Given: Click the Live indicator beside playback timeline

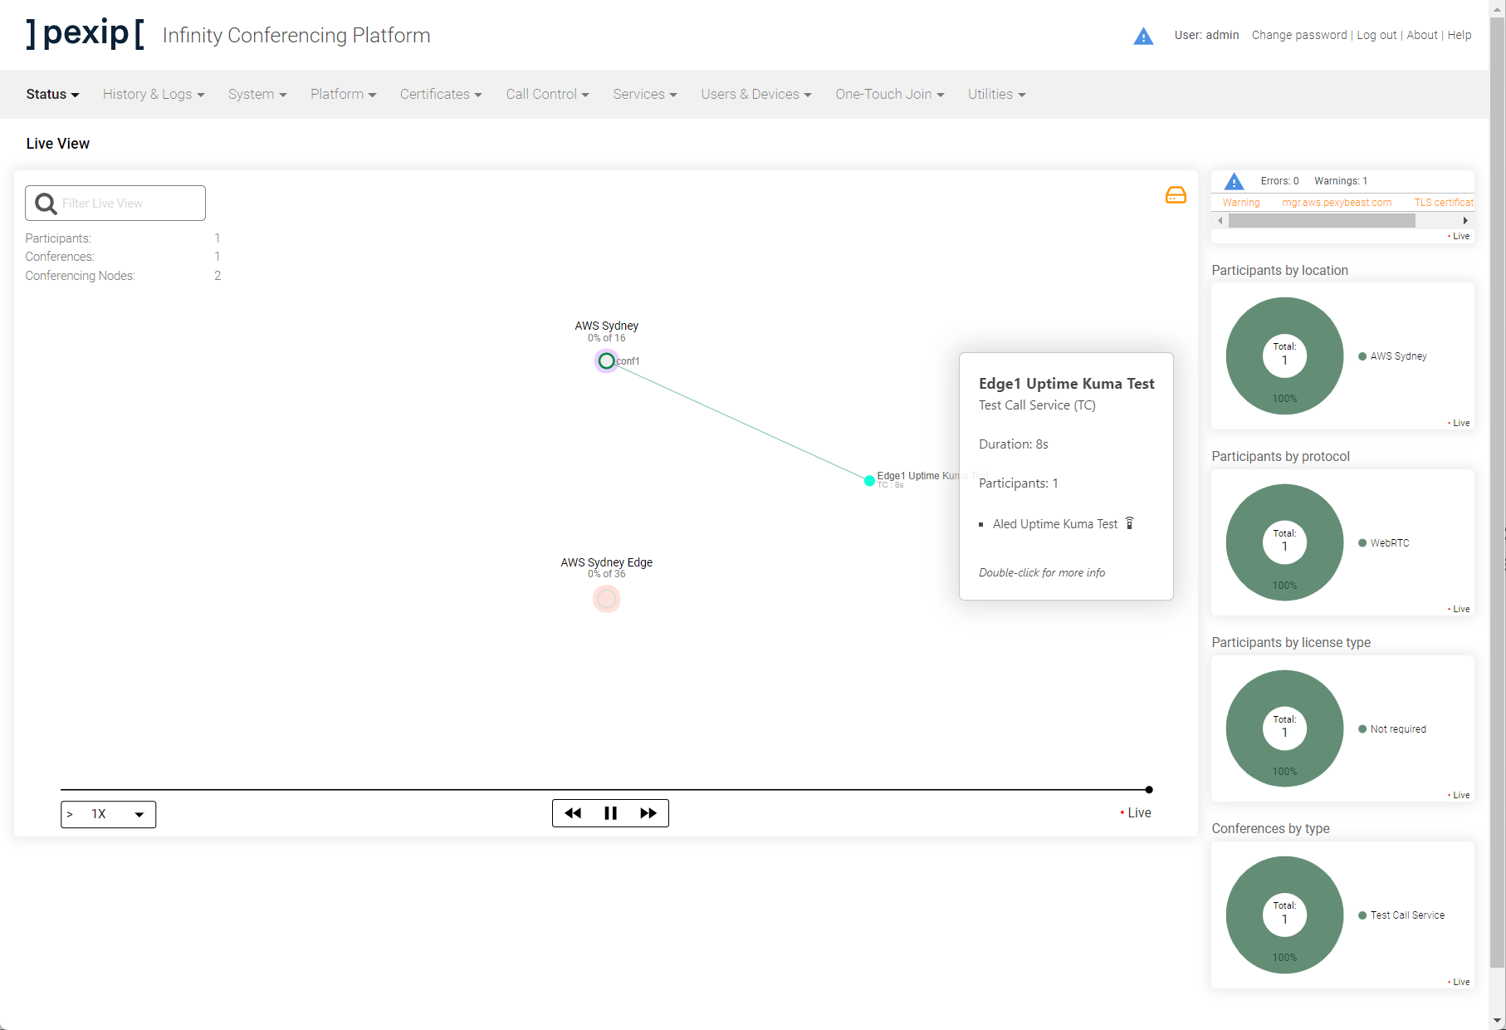Looking at the screenshot, I should [x=1136, y=813].
